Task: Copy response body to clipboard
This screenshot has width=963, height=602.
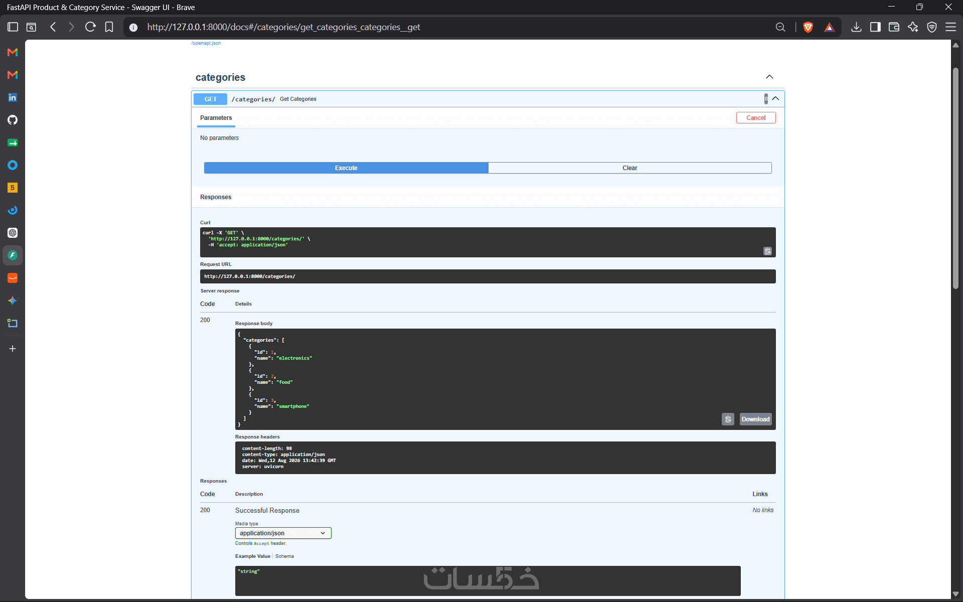Action: pos(728,419)
